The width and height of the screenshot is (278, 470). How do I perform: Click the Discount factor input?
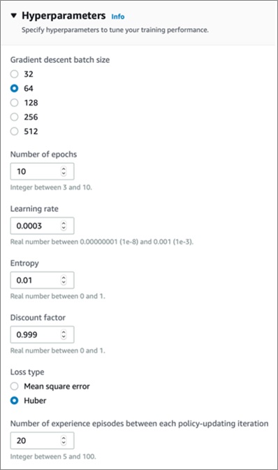(42, 334)
